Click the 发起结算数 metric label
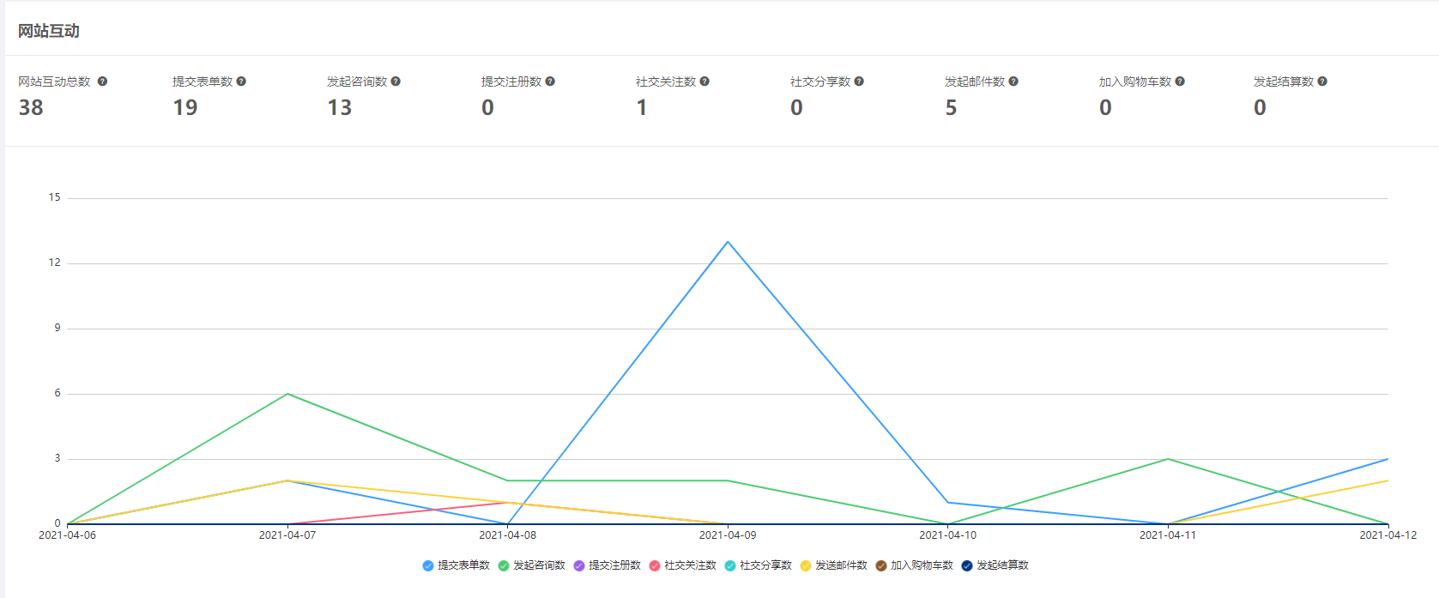The height and width of the screenshot is (598, 1439). pos(1284,82)
